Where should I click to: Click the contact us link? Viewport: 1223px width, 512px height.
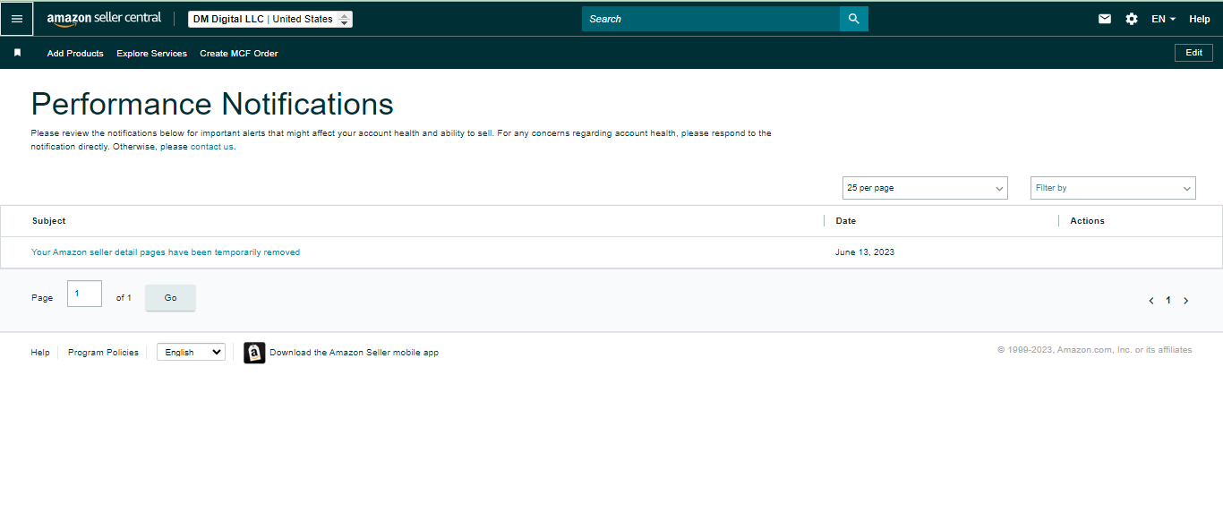[212, 147]
